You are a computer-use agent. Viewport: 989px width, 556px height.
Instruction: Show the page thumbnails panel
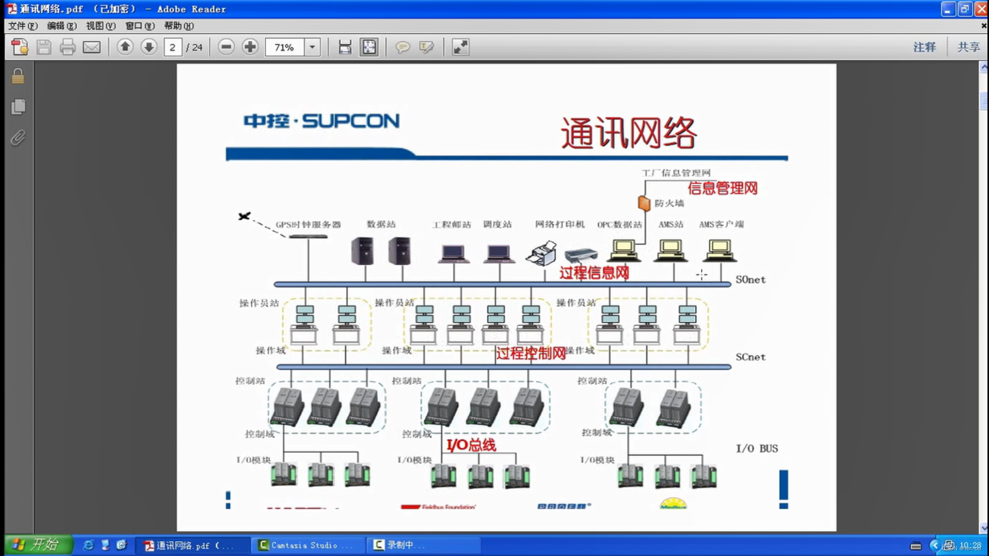point(18,107)
